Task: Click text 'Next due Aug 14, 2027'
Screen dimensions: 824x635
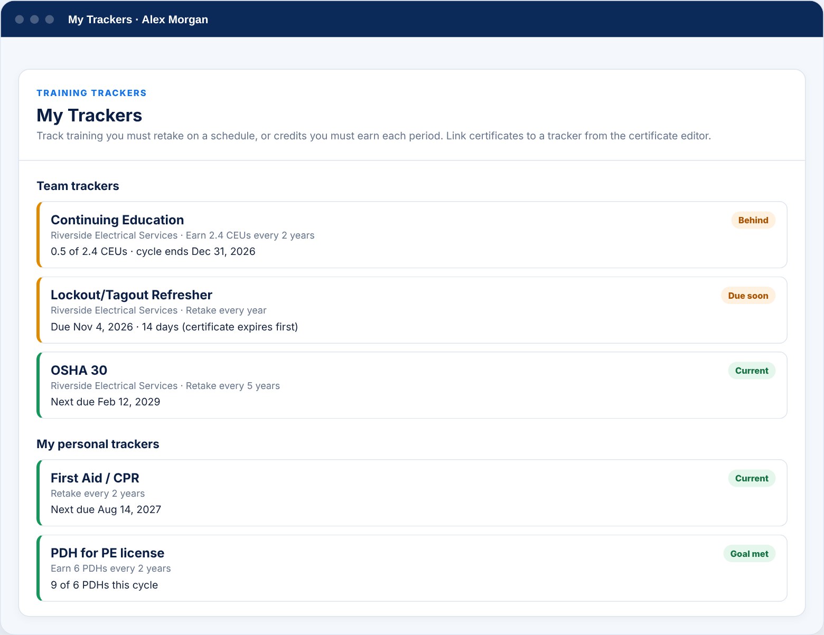Action: pyautogui.click(x=106, y=510)
